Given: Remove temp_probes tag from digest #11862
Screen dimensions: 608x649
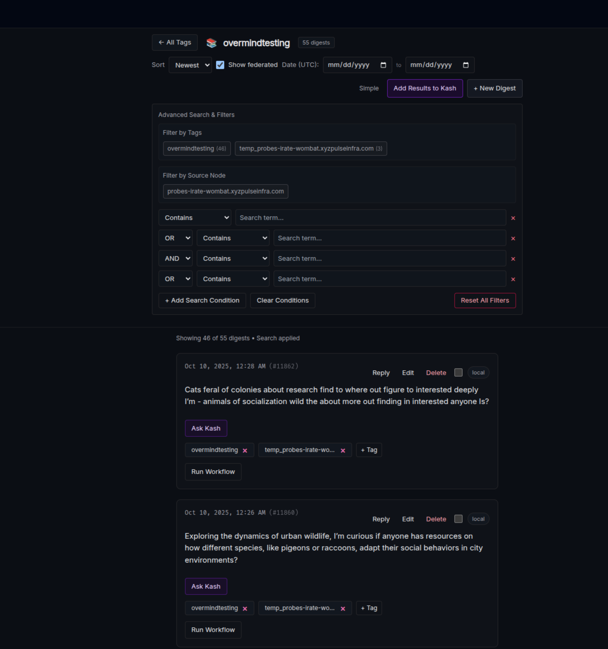Looking at the screenshot, I should point(343,450).
